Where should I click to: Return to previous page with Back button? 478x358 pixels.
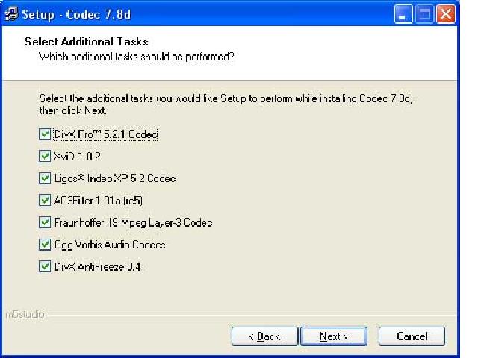(x=264, y=336)
